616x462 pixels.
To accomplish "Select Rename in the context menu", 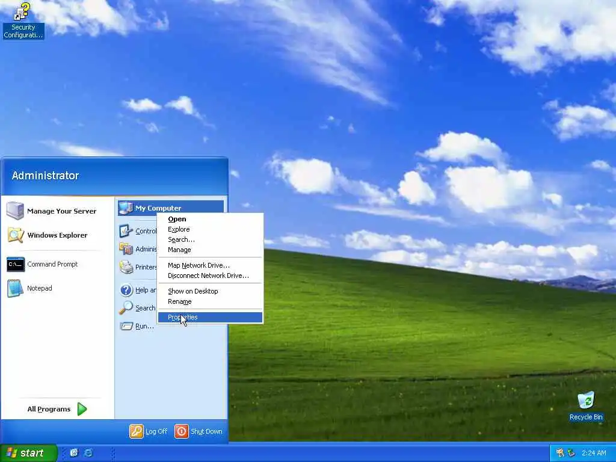I will pyautogui.click(x=210, y=302).
